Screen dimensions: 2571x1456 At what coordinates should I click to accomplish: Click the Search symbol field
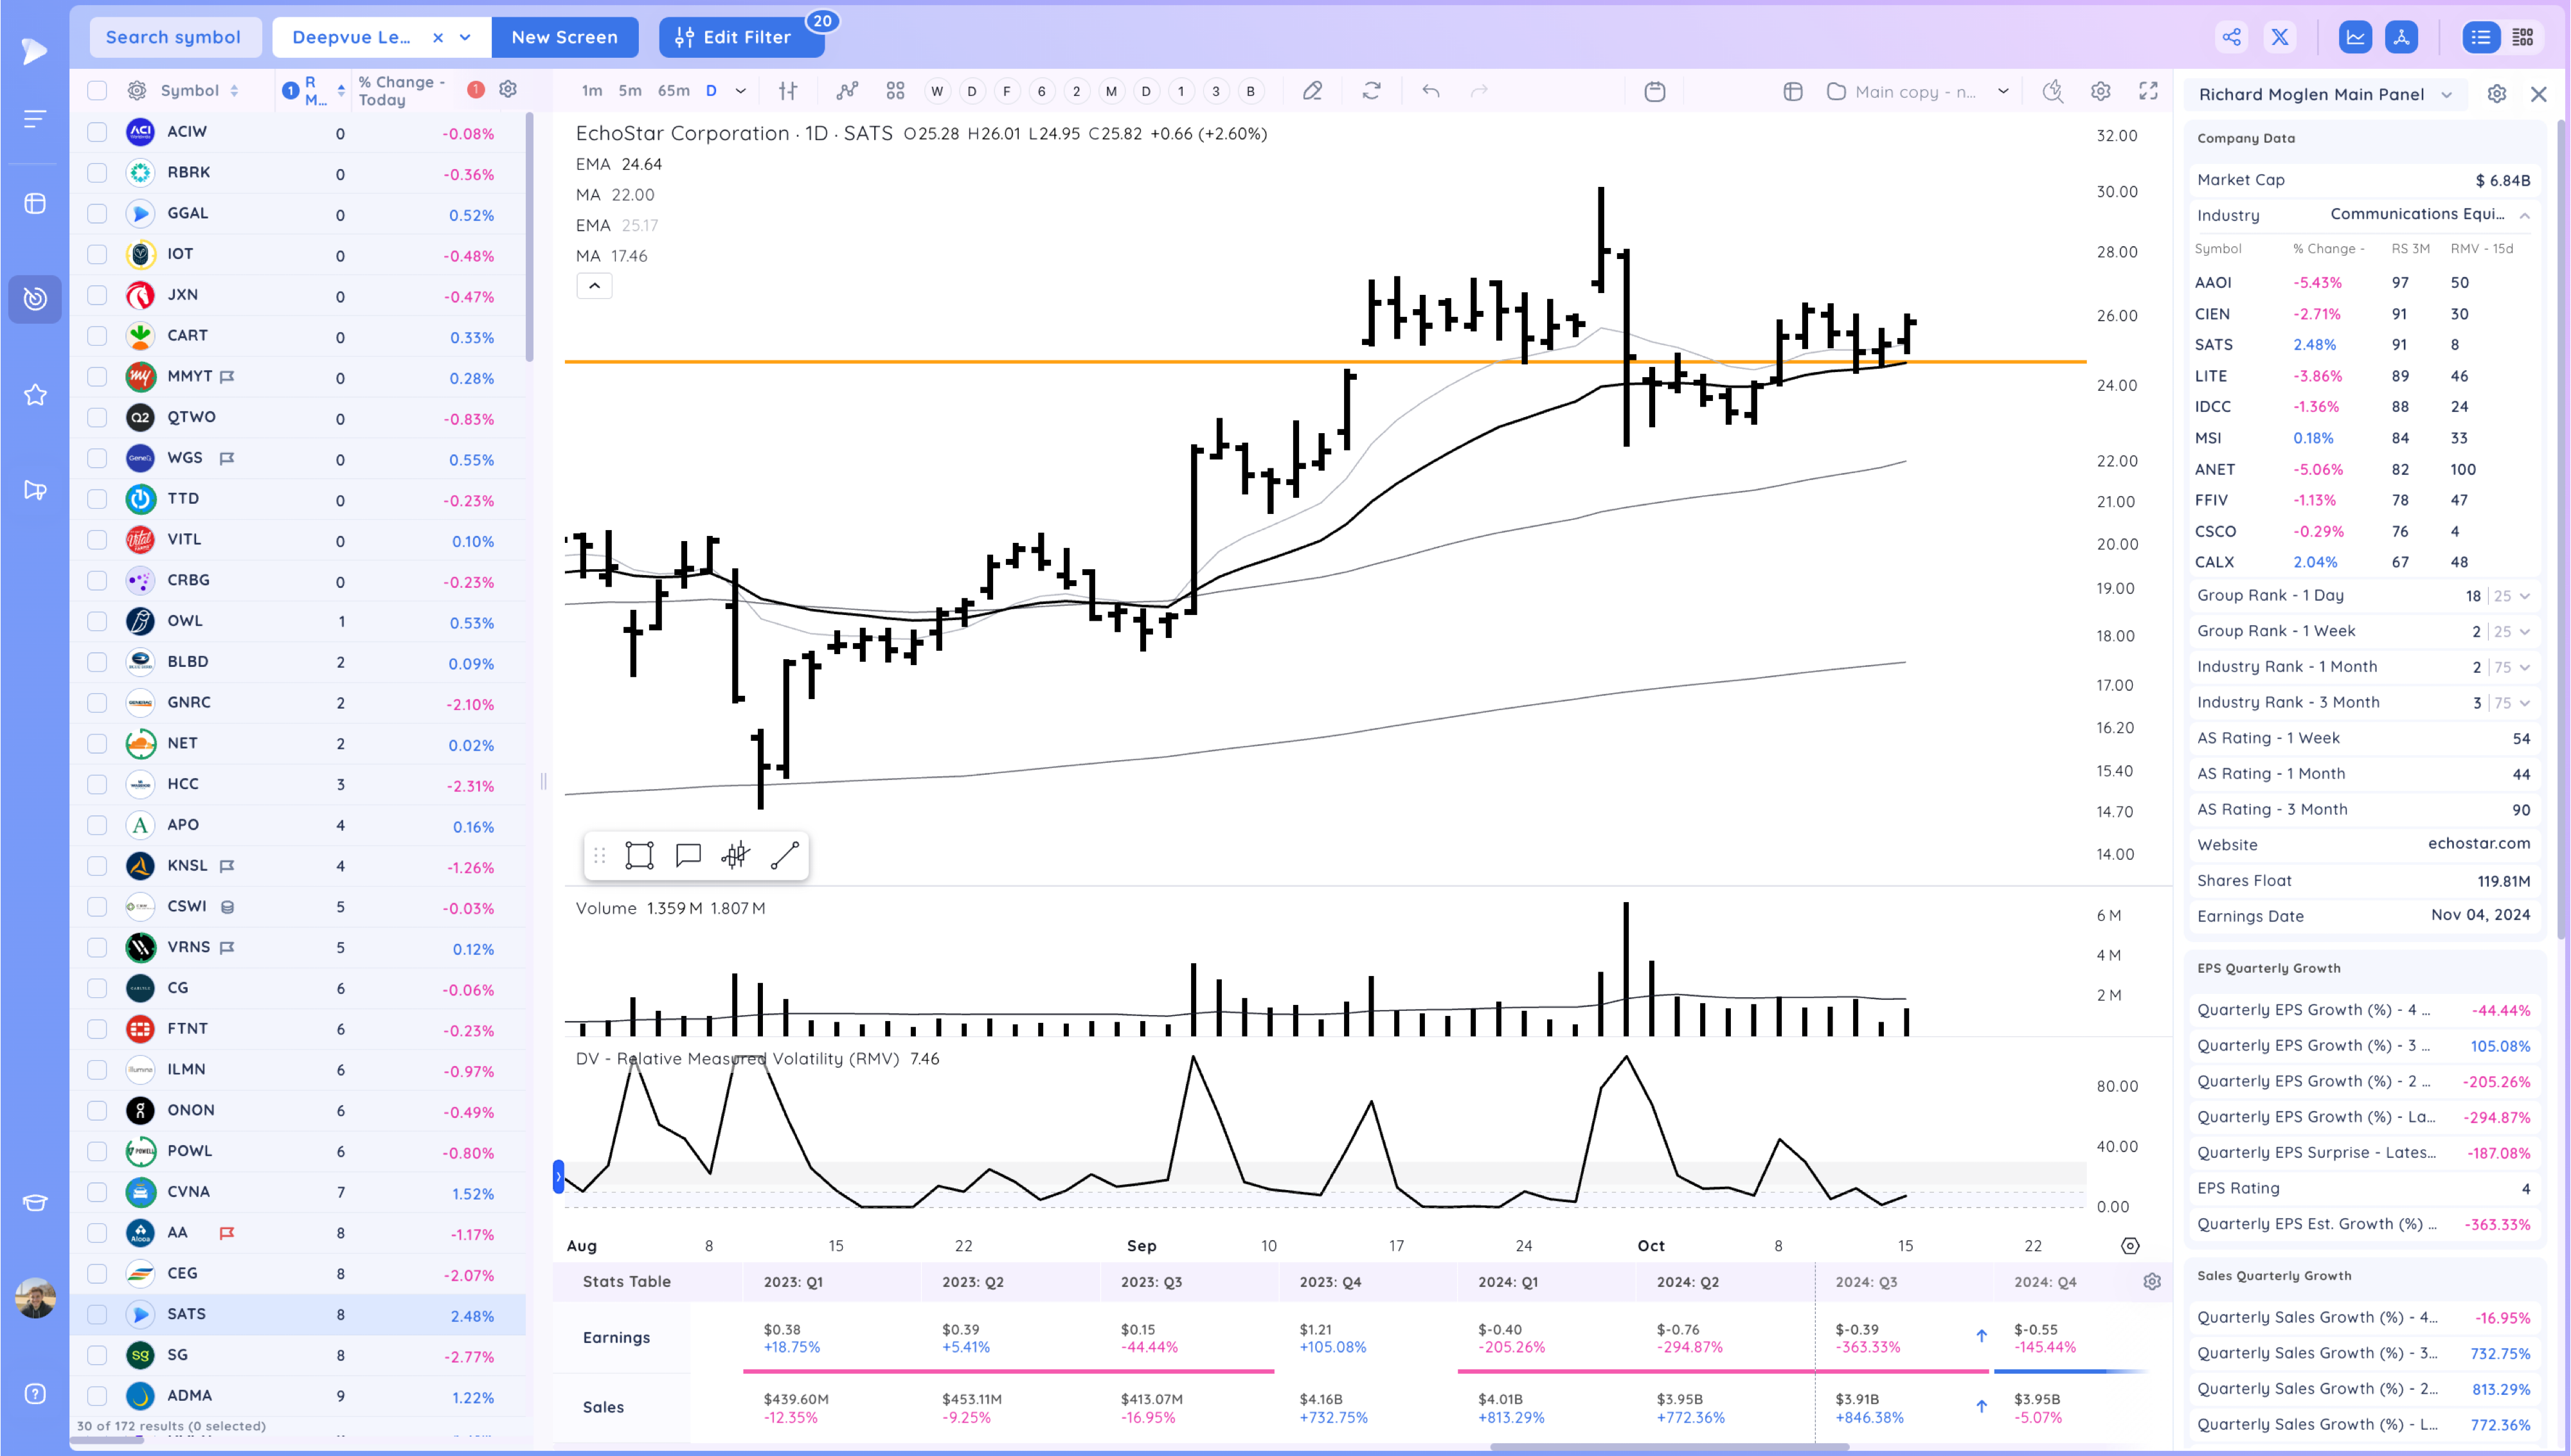tap(174, 37)
